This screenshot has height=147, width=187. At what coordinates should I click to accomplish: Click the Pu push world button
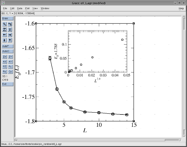point(10,67)
